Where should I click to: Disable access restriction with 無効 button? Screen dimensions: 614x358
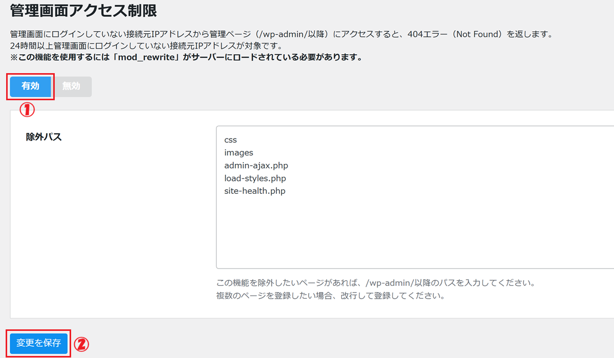coord(72,86)
